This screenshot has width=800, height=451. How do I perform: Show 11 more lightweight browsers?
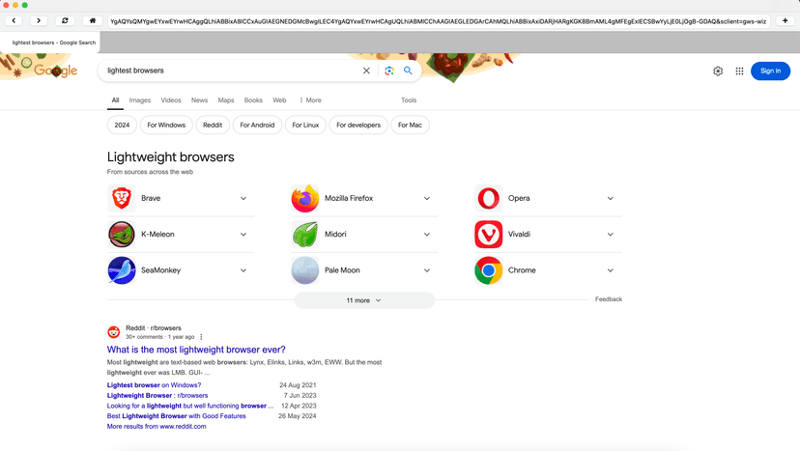[363, 300]
